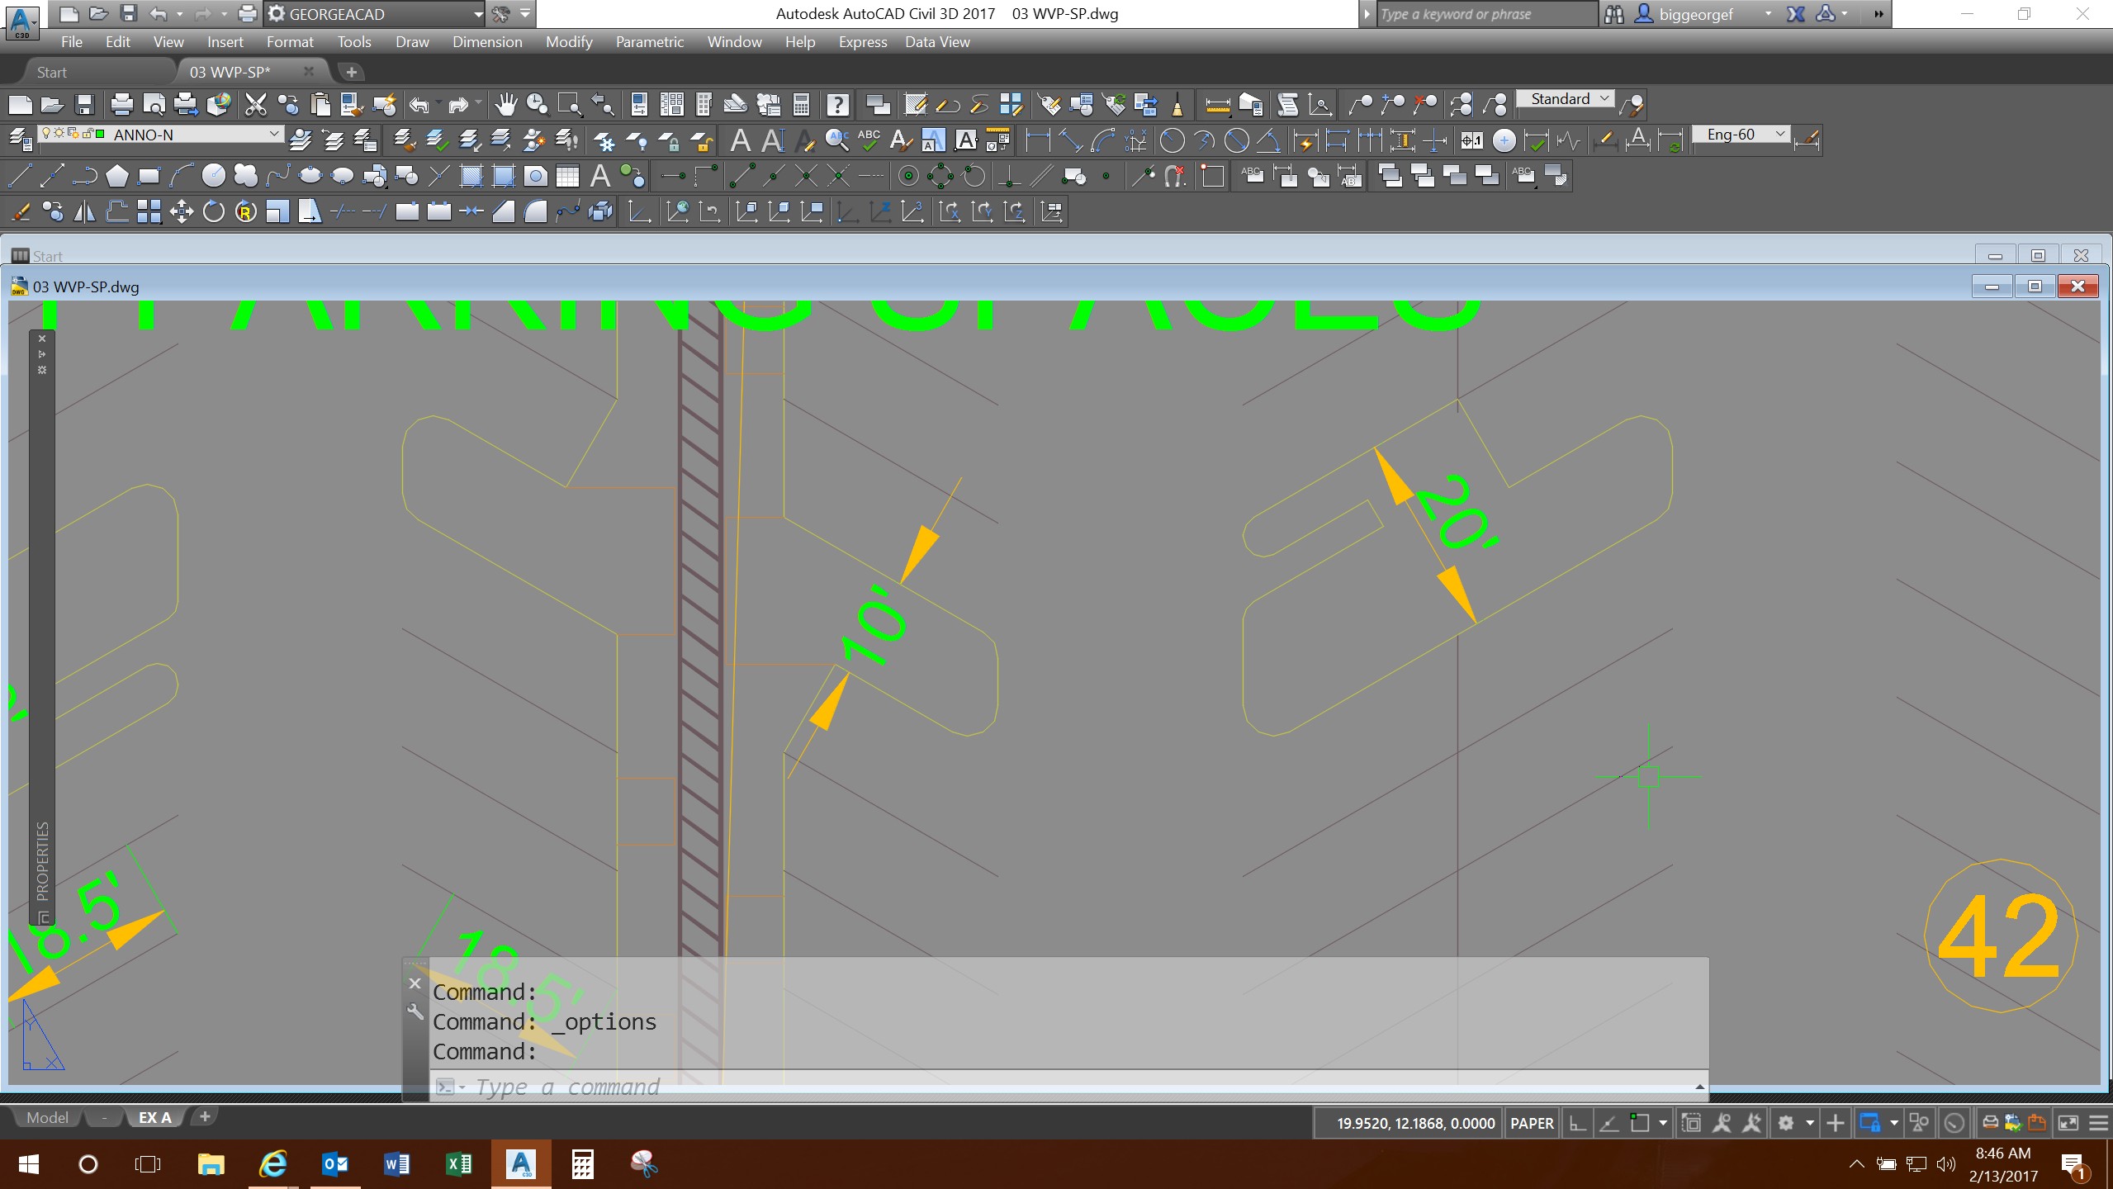Toggle the ANNO-N layer lightbulb on/off

click(x=46, y=133)
